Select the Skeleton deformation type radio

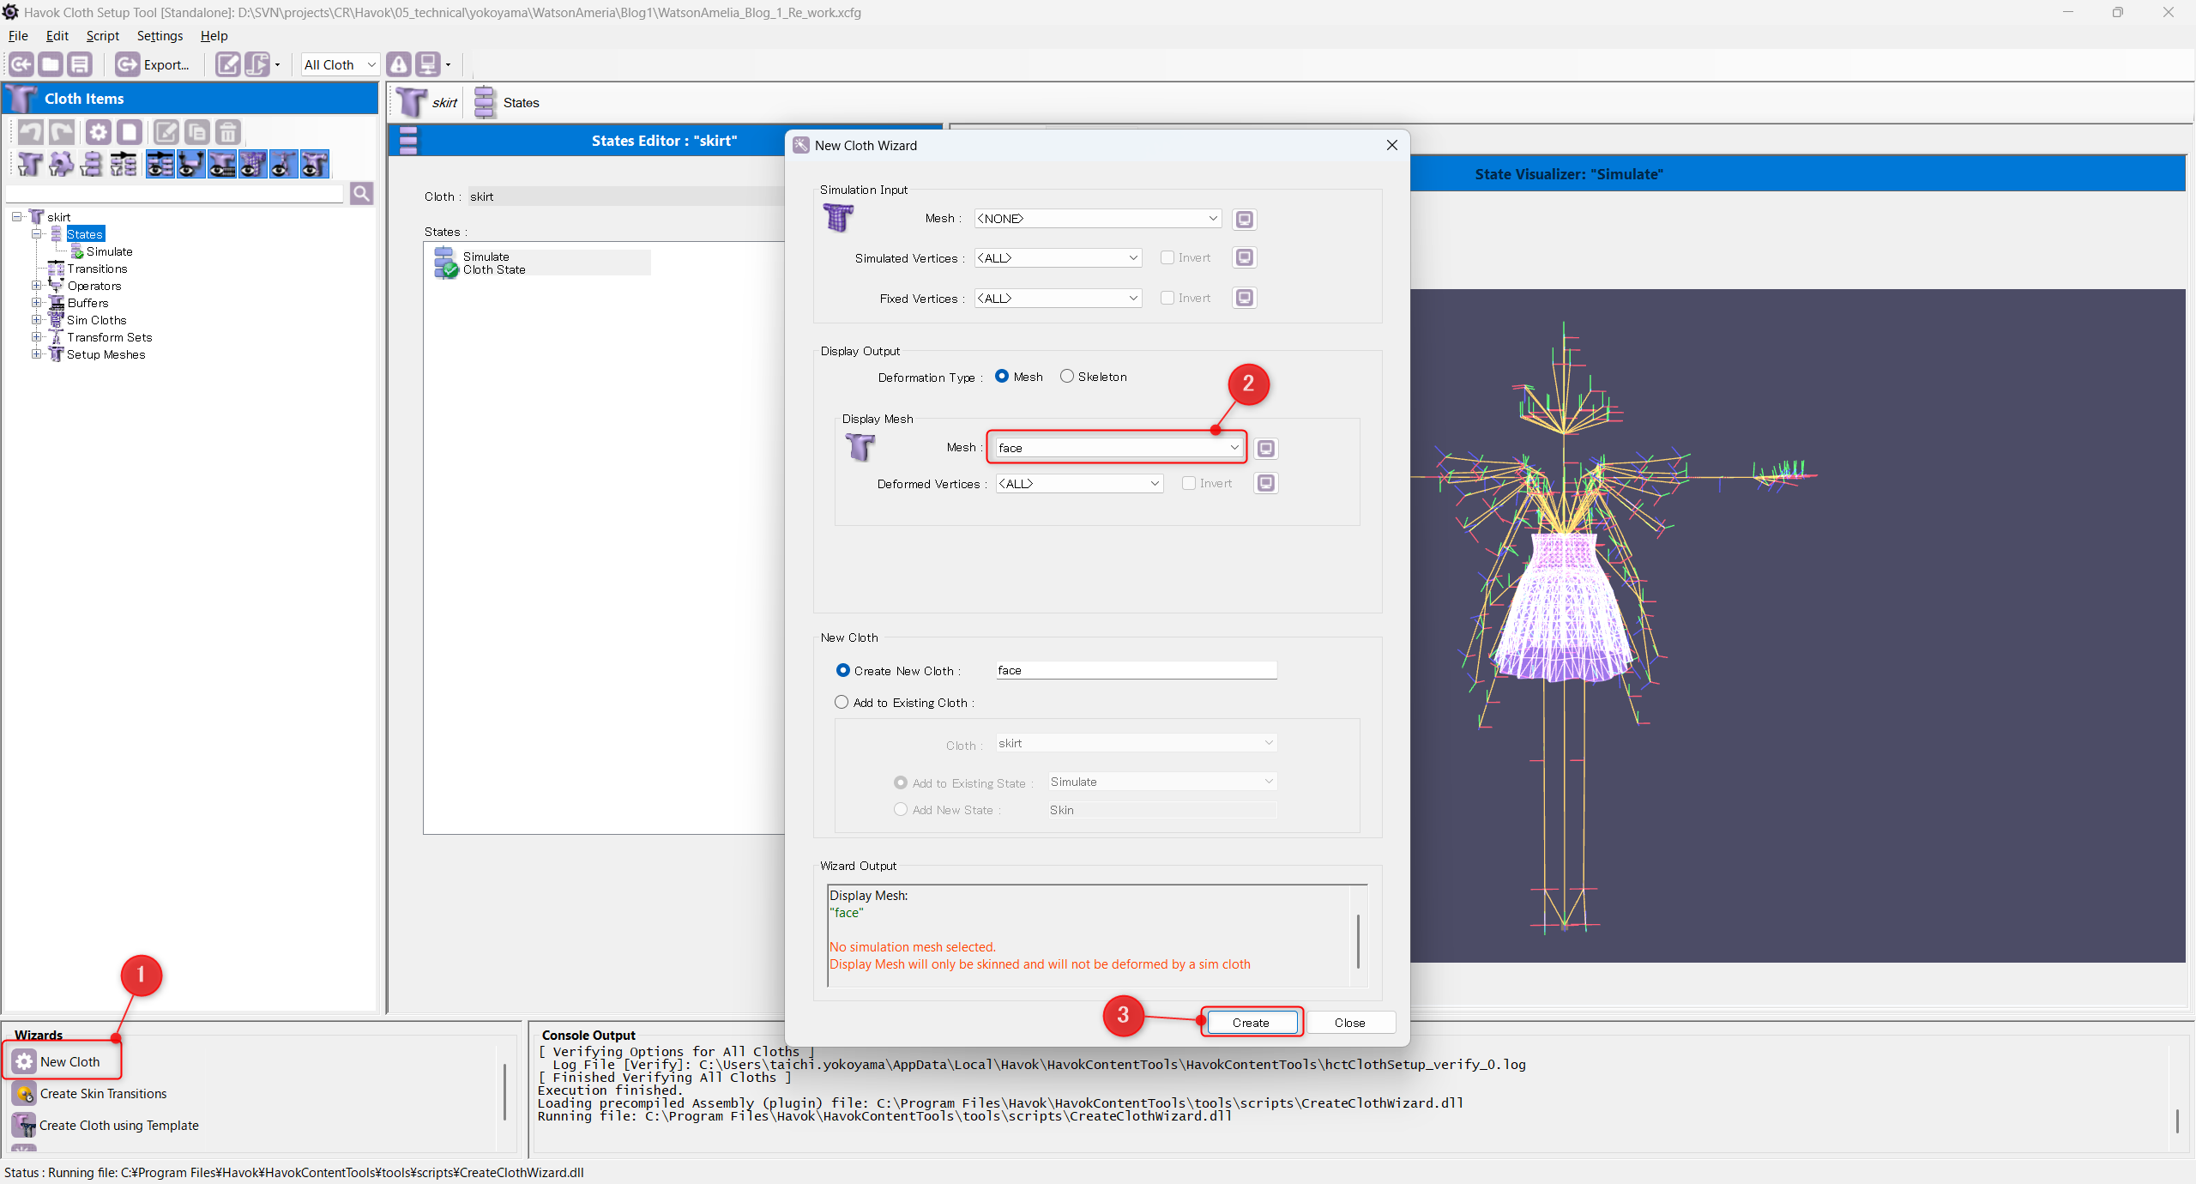[x=1066, y=376]
